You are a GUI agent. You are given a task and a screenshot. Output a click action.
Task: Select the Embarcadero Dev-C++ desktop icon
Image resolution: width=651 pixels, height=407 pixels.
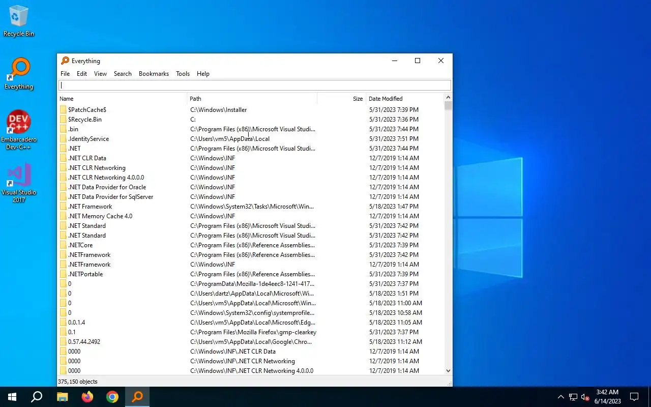click(x=19, y=130)
